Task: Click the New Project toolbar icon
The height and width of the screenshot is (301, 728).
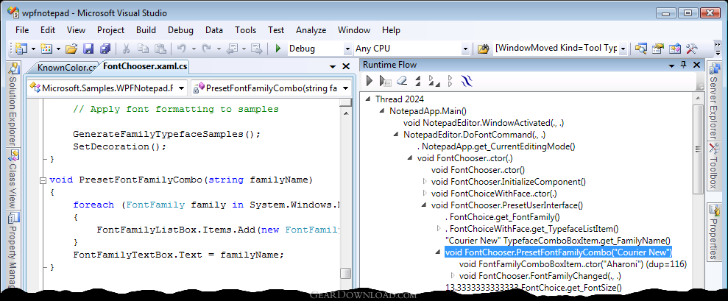Action: coord(21,49)
